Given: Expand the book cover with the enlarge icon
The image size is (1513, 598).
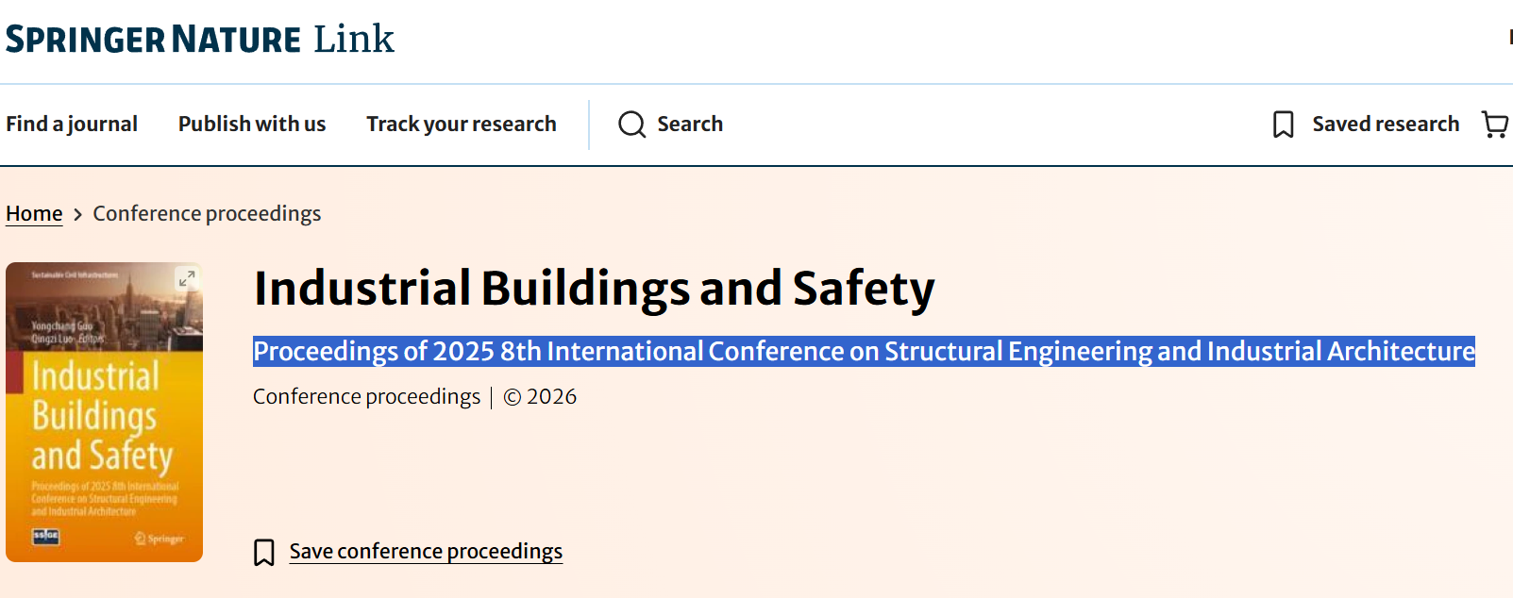Looking at the screenshot, I should coord(187,278).
